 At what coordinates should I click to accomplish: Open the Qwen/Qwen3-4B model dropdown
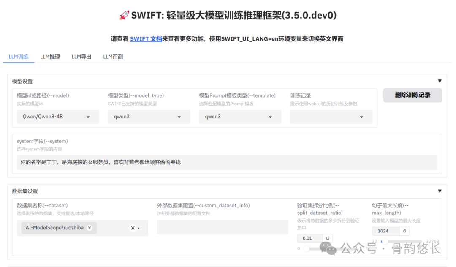click(x=58, y=117)
